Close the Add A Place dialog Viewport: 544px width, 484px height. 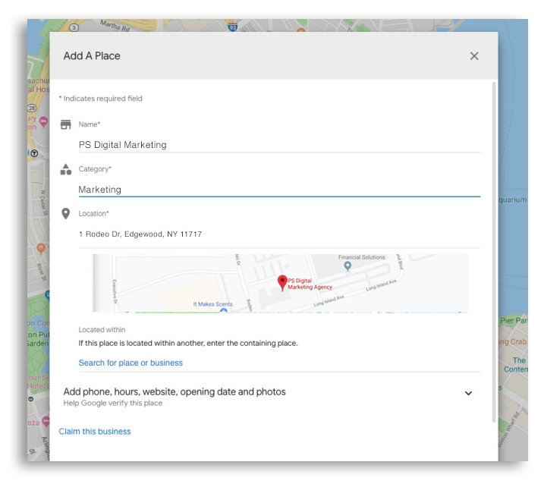click(x=474, y=56)
